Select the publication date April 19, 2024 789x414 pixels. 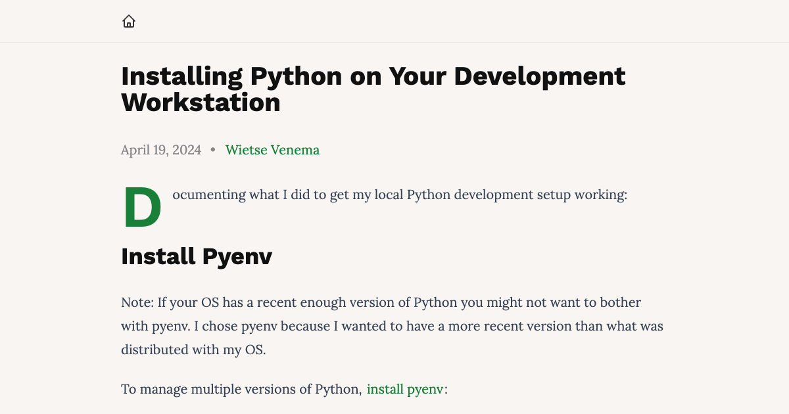[x=160, y=150]
